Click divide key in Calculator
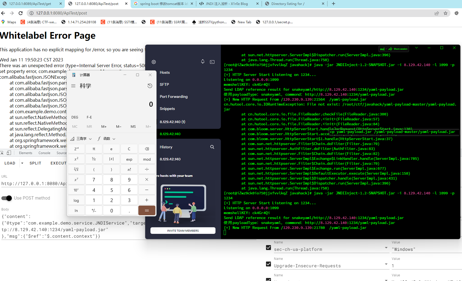The image size is (462, 281). (x=147, y=169)
